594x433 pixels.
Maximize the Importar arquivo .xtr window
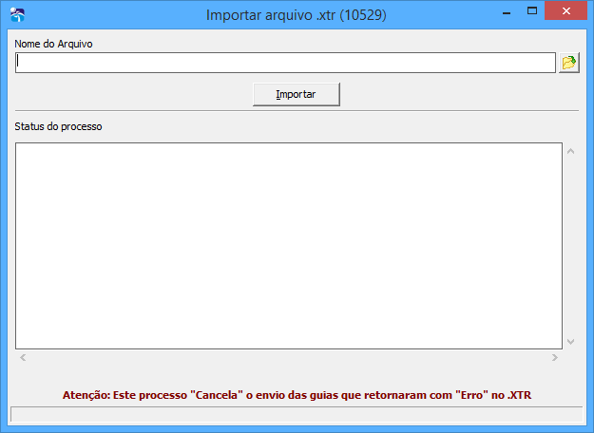coord(532,11)
